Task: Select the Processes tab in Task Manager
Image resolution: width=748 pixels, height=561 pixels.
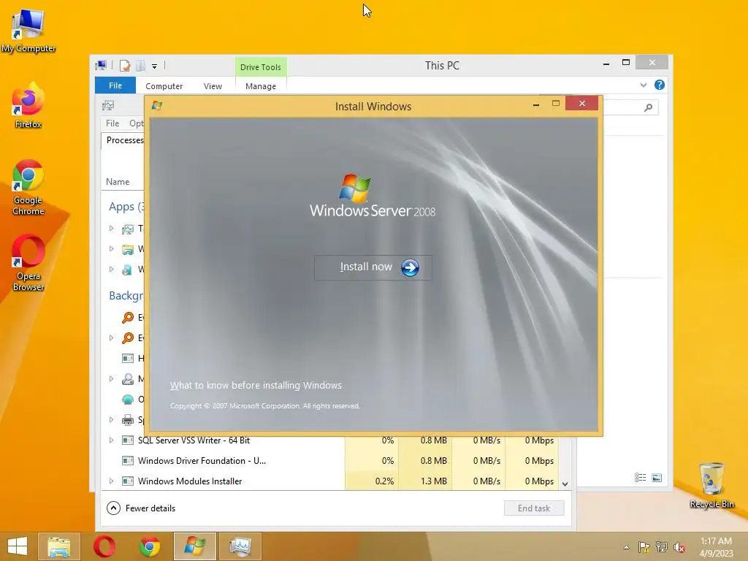Action: tap(125, 140)
